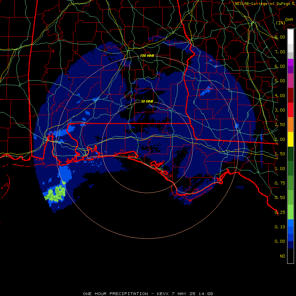Click the OHA product label
Viewport: 296px width, 296px height.
(289, 19)
